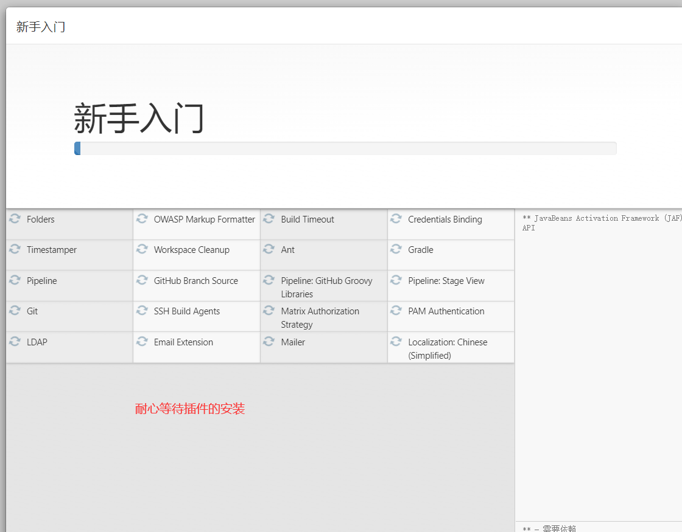Screen dimensions: 682x532
Task: Click the '** - 需要依赖' legend text
Action: coord(549,528)
